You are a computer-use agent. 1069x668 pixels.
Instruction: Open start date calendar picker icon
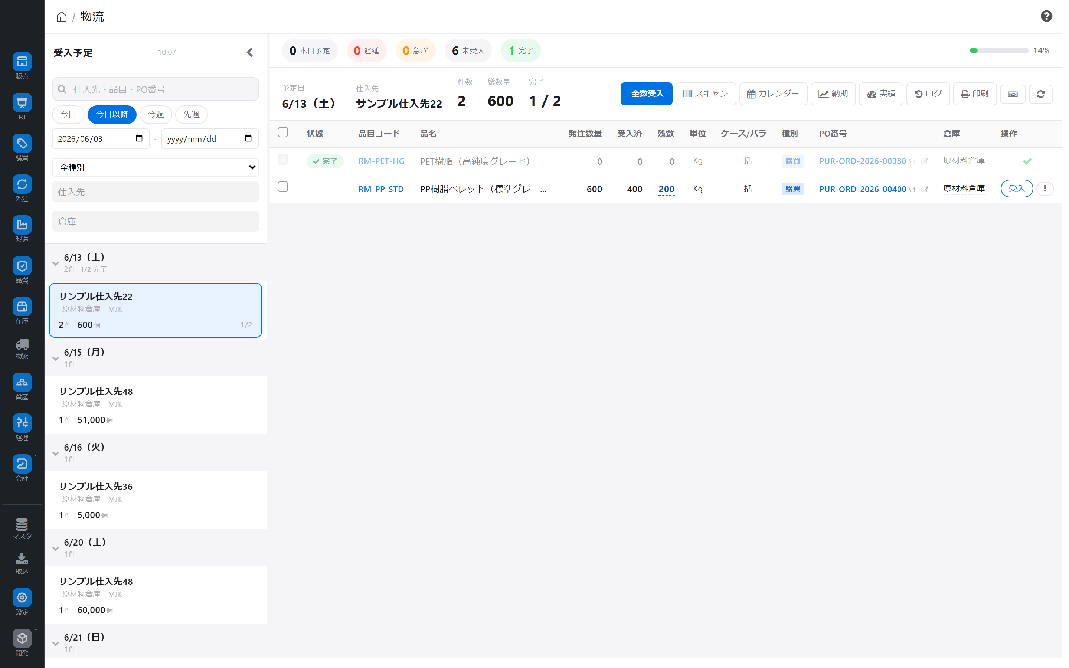139,139
